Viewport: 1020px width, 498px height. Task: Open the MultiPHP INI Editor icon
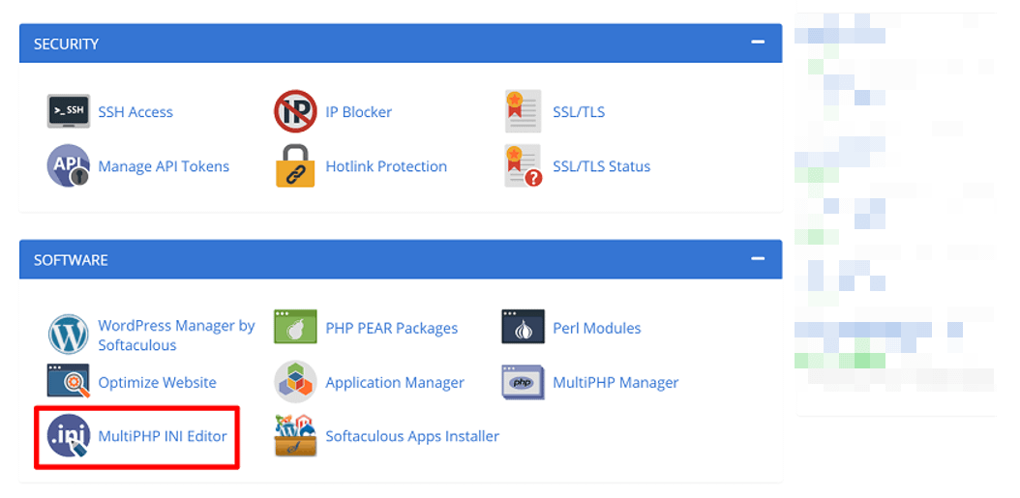pos(68,436)
